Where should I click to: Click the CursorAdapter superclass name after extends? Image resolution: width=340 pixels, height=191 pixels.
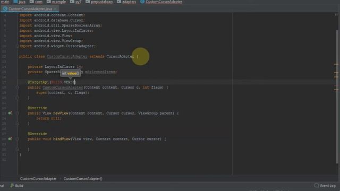pos(120,57)
